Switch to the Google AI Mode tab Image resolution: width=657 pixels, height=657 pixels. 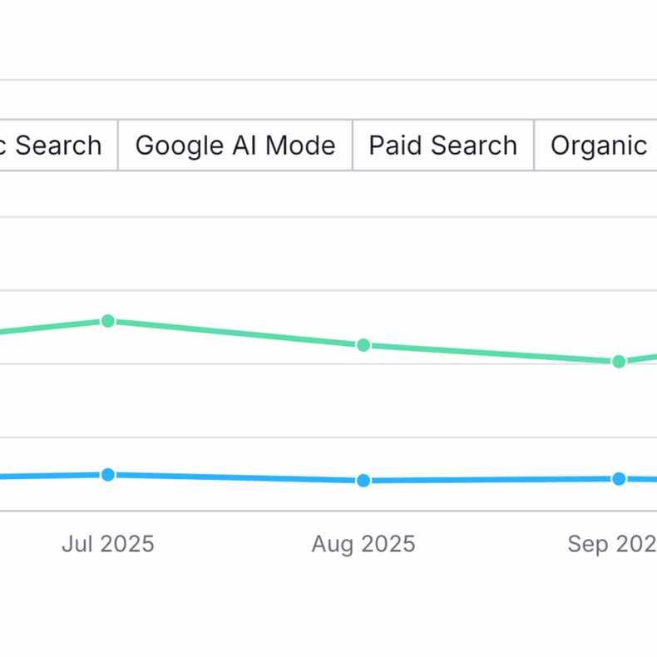tap(235, 146)
